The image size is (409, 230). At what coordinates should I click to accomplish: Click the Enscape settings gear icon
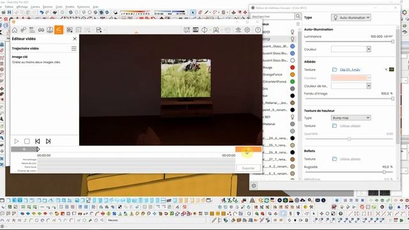247,30
